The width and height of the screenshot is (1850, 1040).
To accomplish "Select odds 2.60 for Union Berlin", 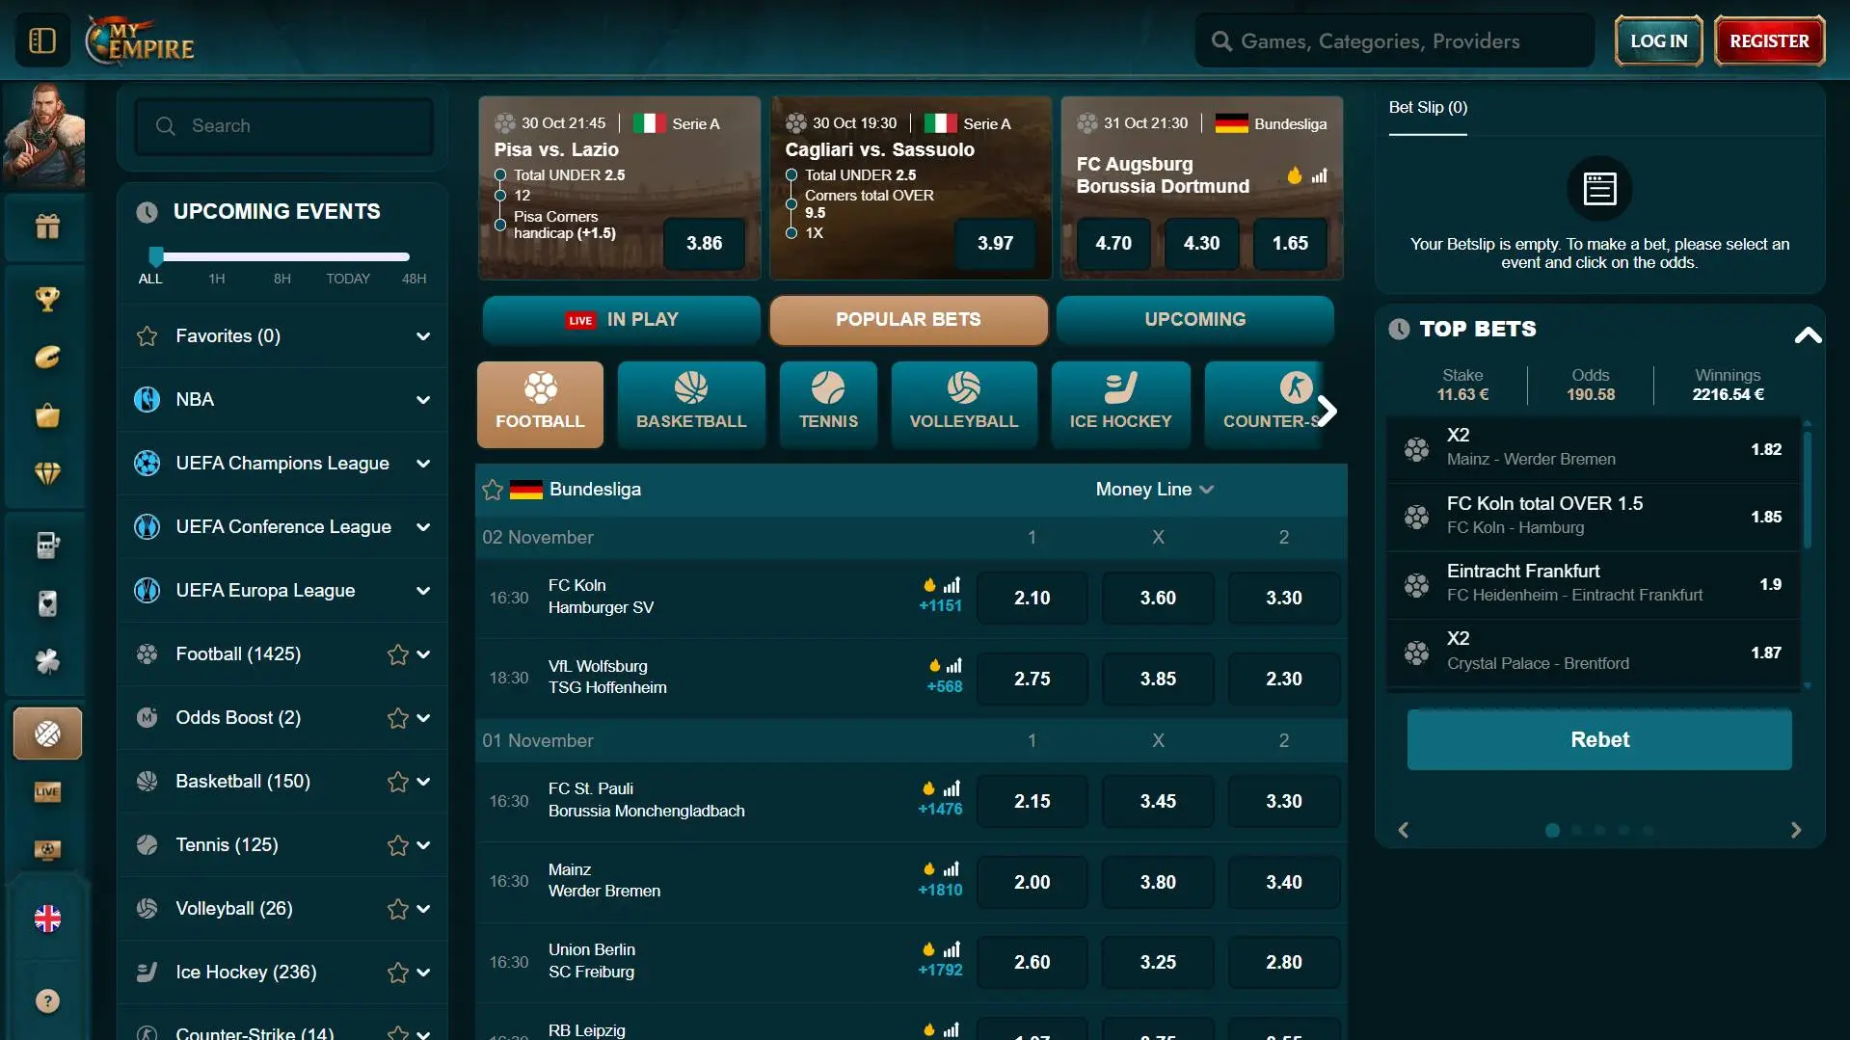I will (1032, 961).
